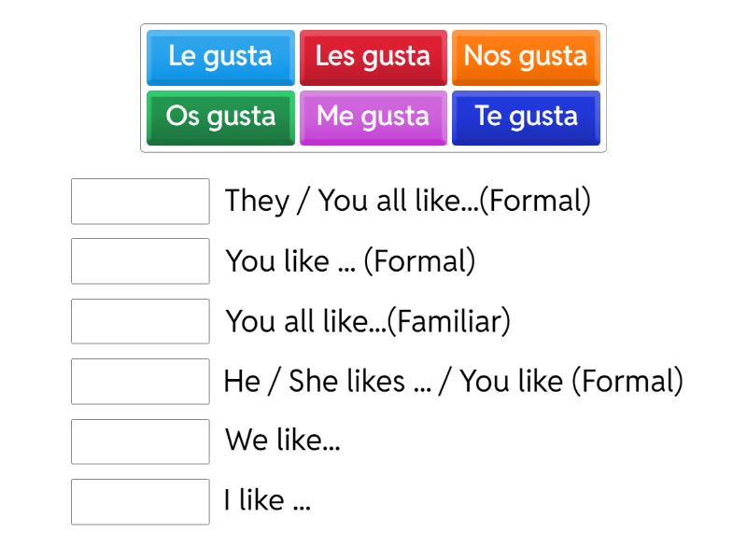The width and height of the screenshot is (747, 560).
Task: Select the 'Le gusta' blue tile
Action: (219, 57)
